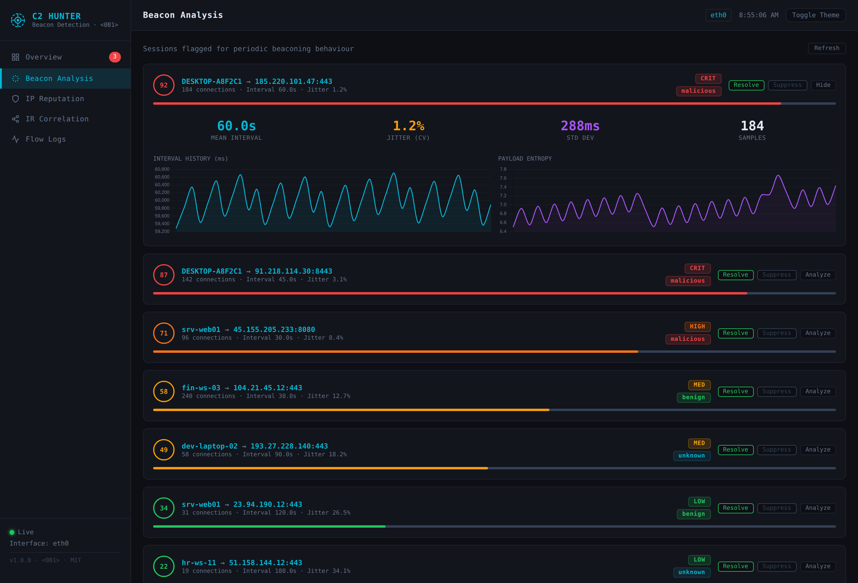Open Overview via its grid icon
This screenshot has width=858, height=583.
[x=15, y=57]
